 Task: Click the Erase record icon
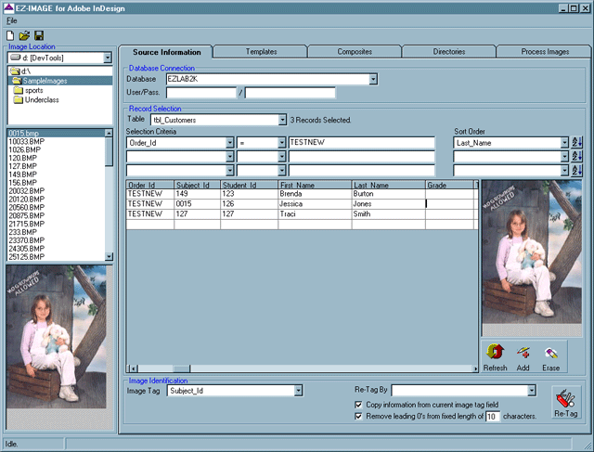click(550, 353)
